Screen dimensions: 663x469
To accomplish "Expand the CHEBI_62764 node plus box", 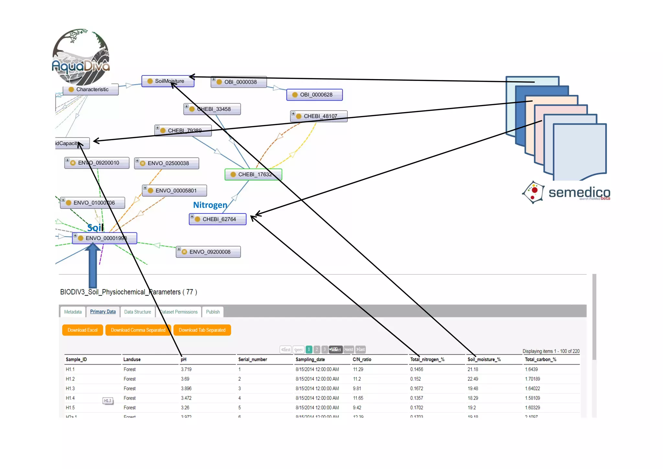I will (192, 216).
